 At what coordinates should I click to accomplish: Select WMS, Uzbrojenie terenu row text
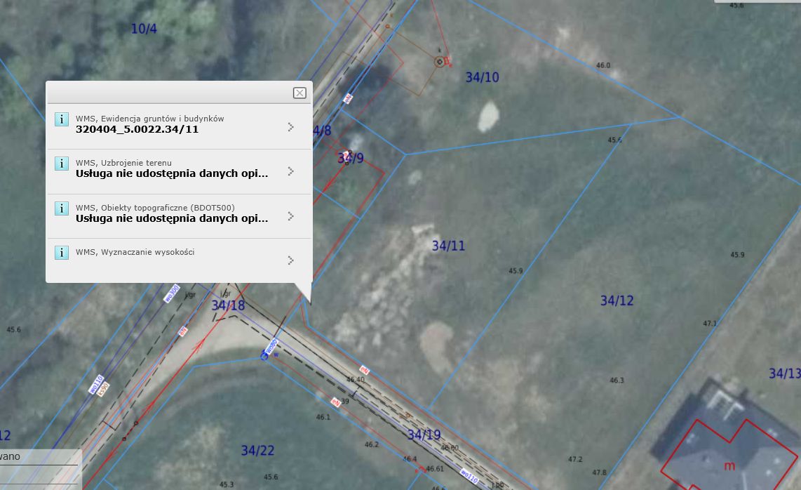point(123,163)
